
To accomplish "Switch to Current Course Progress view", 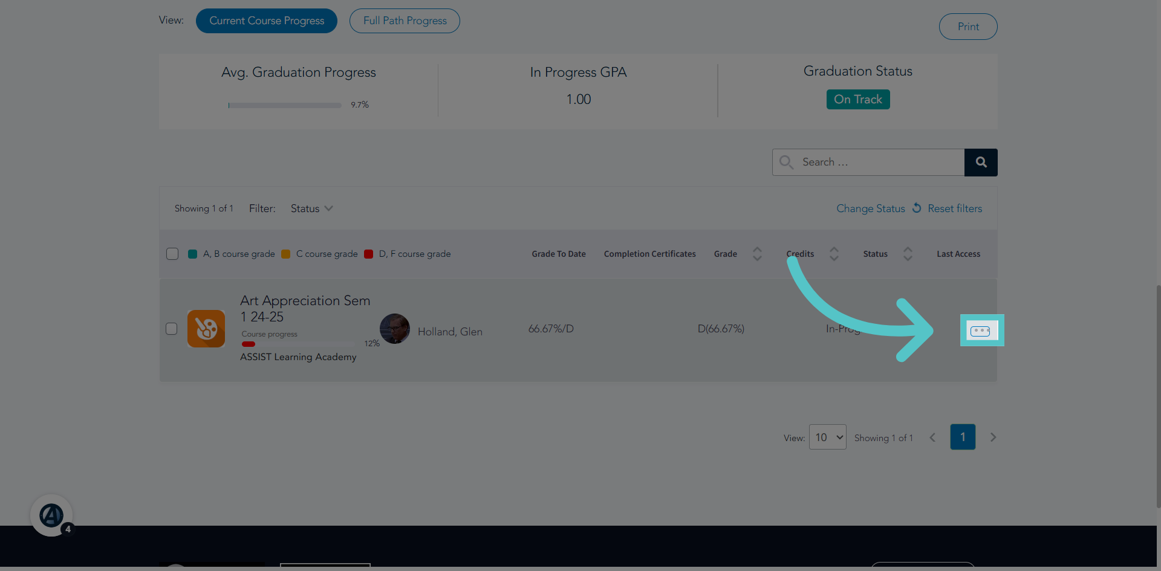I will [x=267, y=21].
